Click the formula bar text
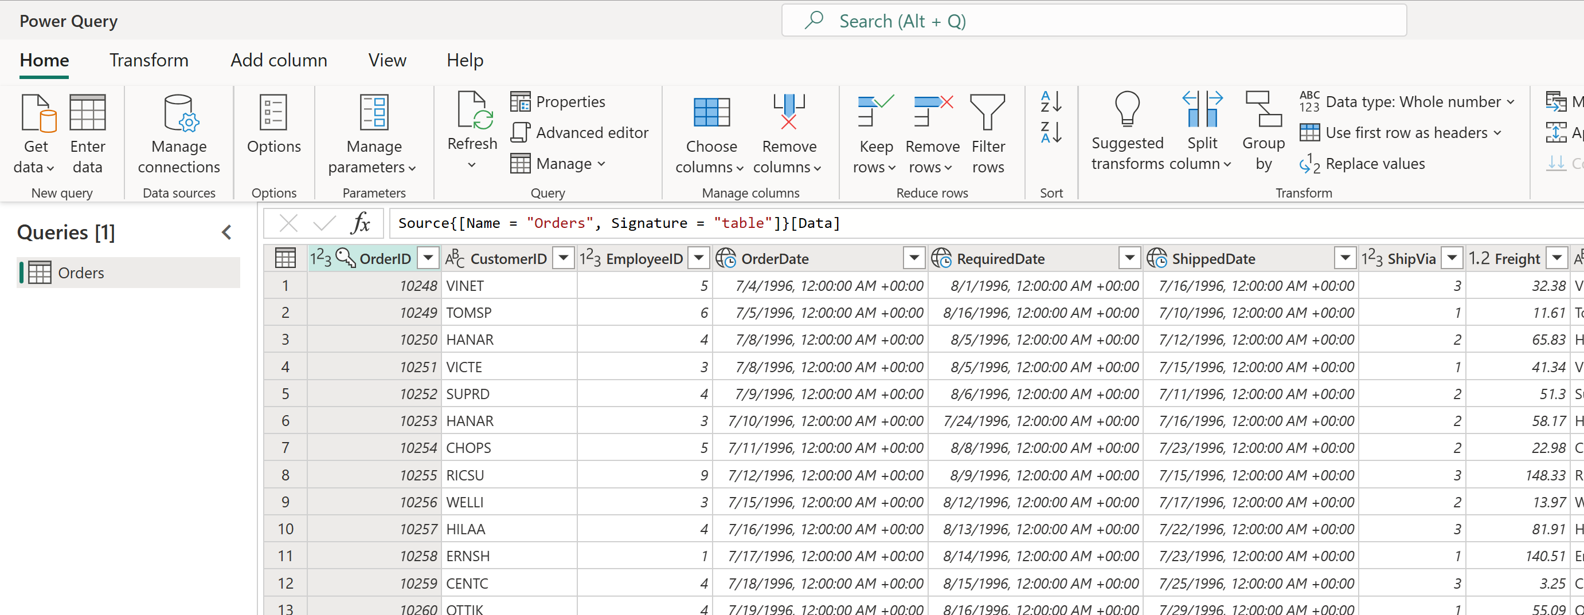Image resolution: width=1584 pixels, height=615 pixels. coord(619,223)
